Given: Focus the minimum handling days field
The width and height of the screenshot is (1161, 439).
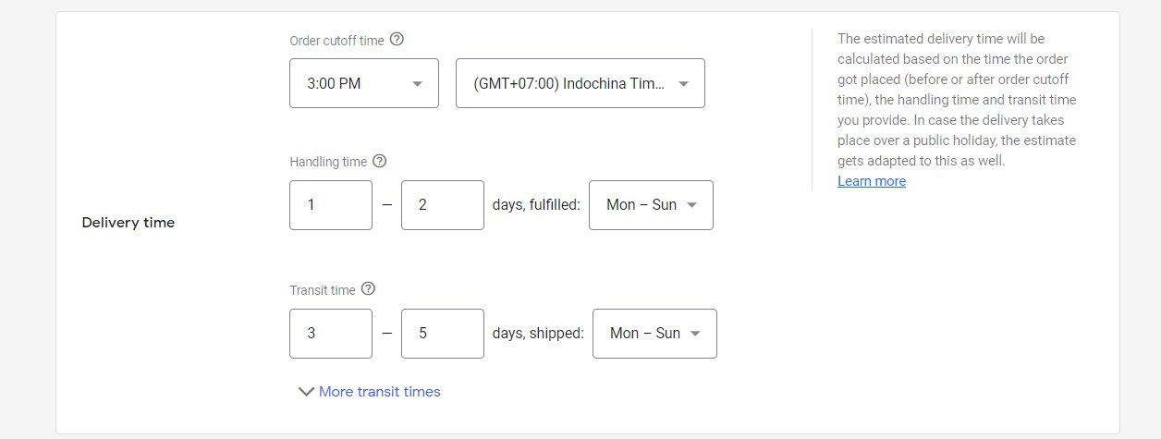Looking at the screenshot, I should 331,205.
